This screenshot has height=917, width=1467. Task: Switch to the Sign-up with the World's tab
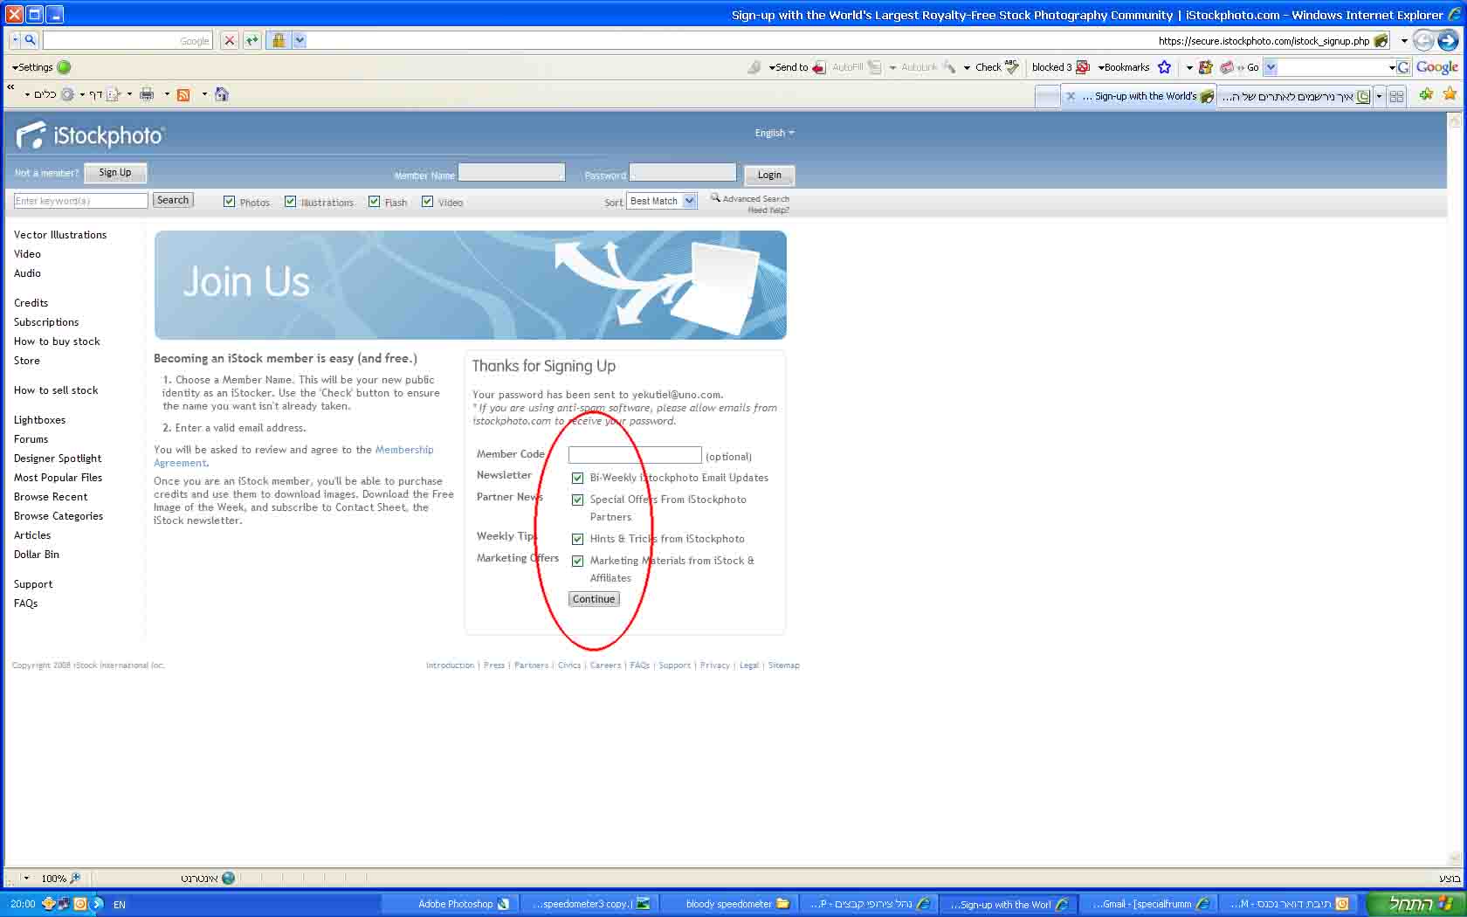coord(1139,96)
